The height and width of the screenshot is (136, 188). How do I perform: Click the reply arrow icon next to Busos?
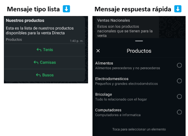point(38,75)
